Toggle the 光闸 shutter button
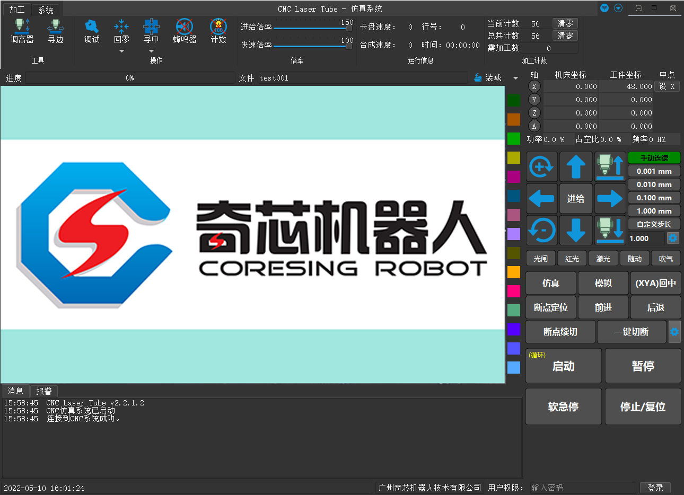684x495 pixels. tap(540, 259)
